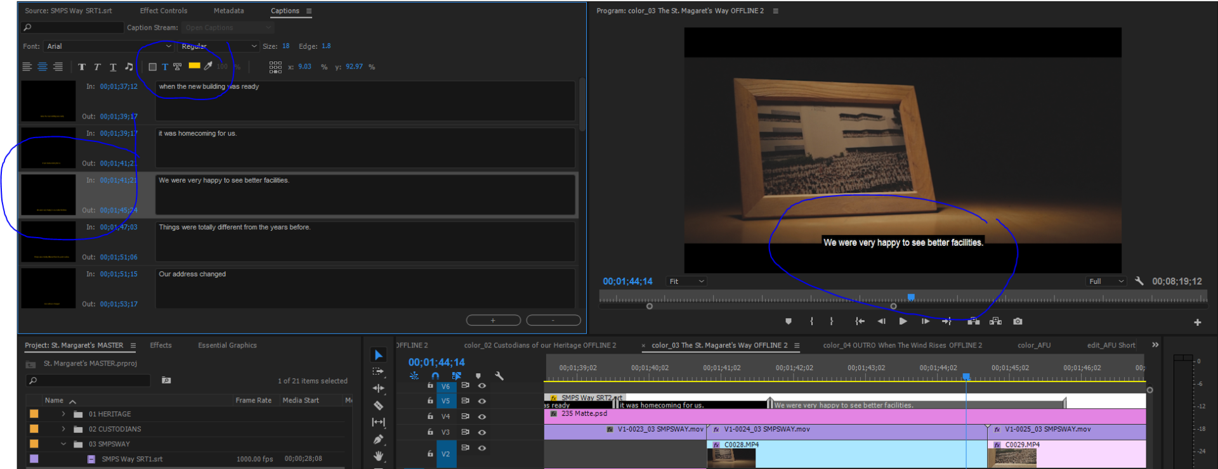The height and width of the screenshot is (469, 1218).
Task: Go to Out point in Program monitor
Action: (x=946, y=321)
